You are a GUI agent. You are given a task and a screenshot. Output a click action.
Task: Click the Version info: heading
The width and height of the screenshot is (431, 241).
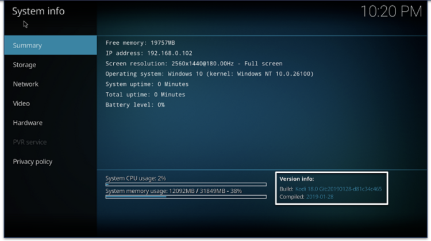click(297, 179)
